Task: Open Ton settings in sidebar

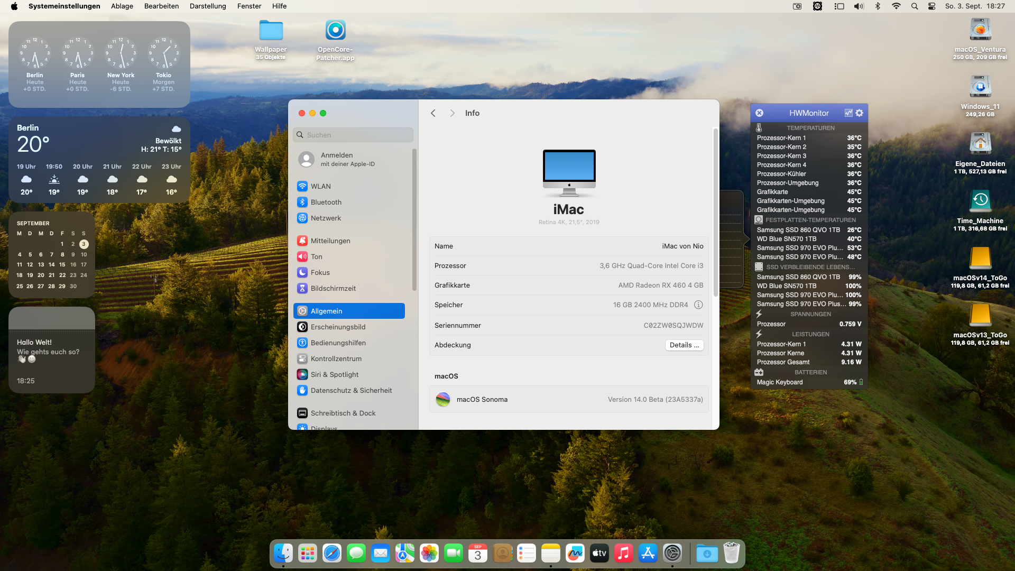Action: [x=349, y=256]
